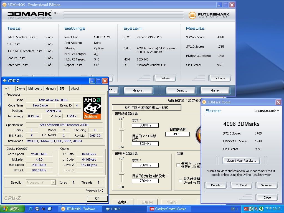The image size is (284, 213).
Task: Open the SPD tab in CPU-Z
Action: 62,88
